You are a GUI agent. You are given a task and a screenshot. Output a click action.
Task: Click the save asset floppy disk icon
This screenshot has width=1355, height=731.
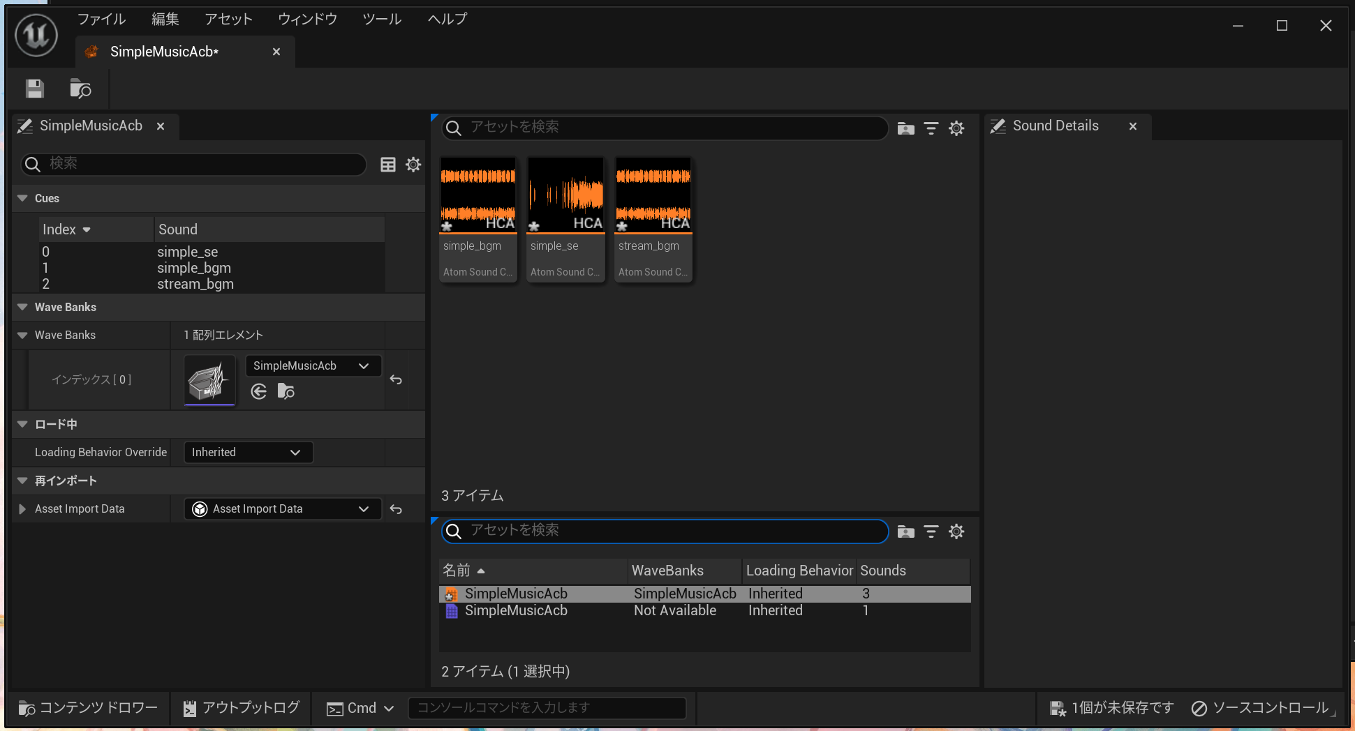tap(35, 89)
